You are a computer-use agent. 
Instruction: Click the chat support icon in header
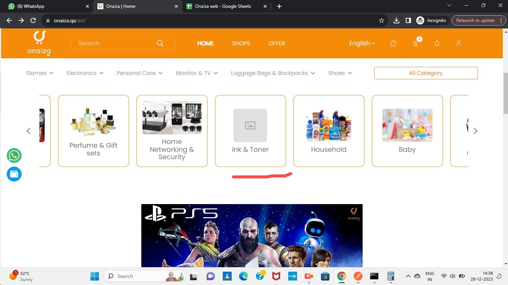click(393, 43)
